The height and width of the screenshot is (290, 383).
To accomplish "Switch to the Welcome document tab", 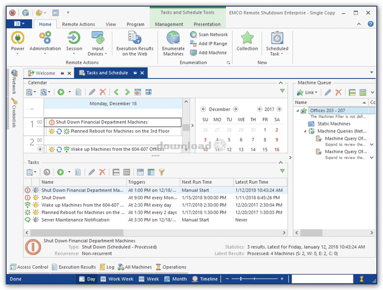I will point(45,73).
